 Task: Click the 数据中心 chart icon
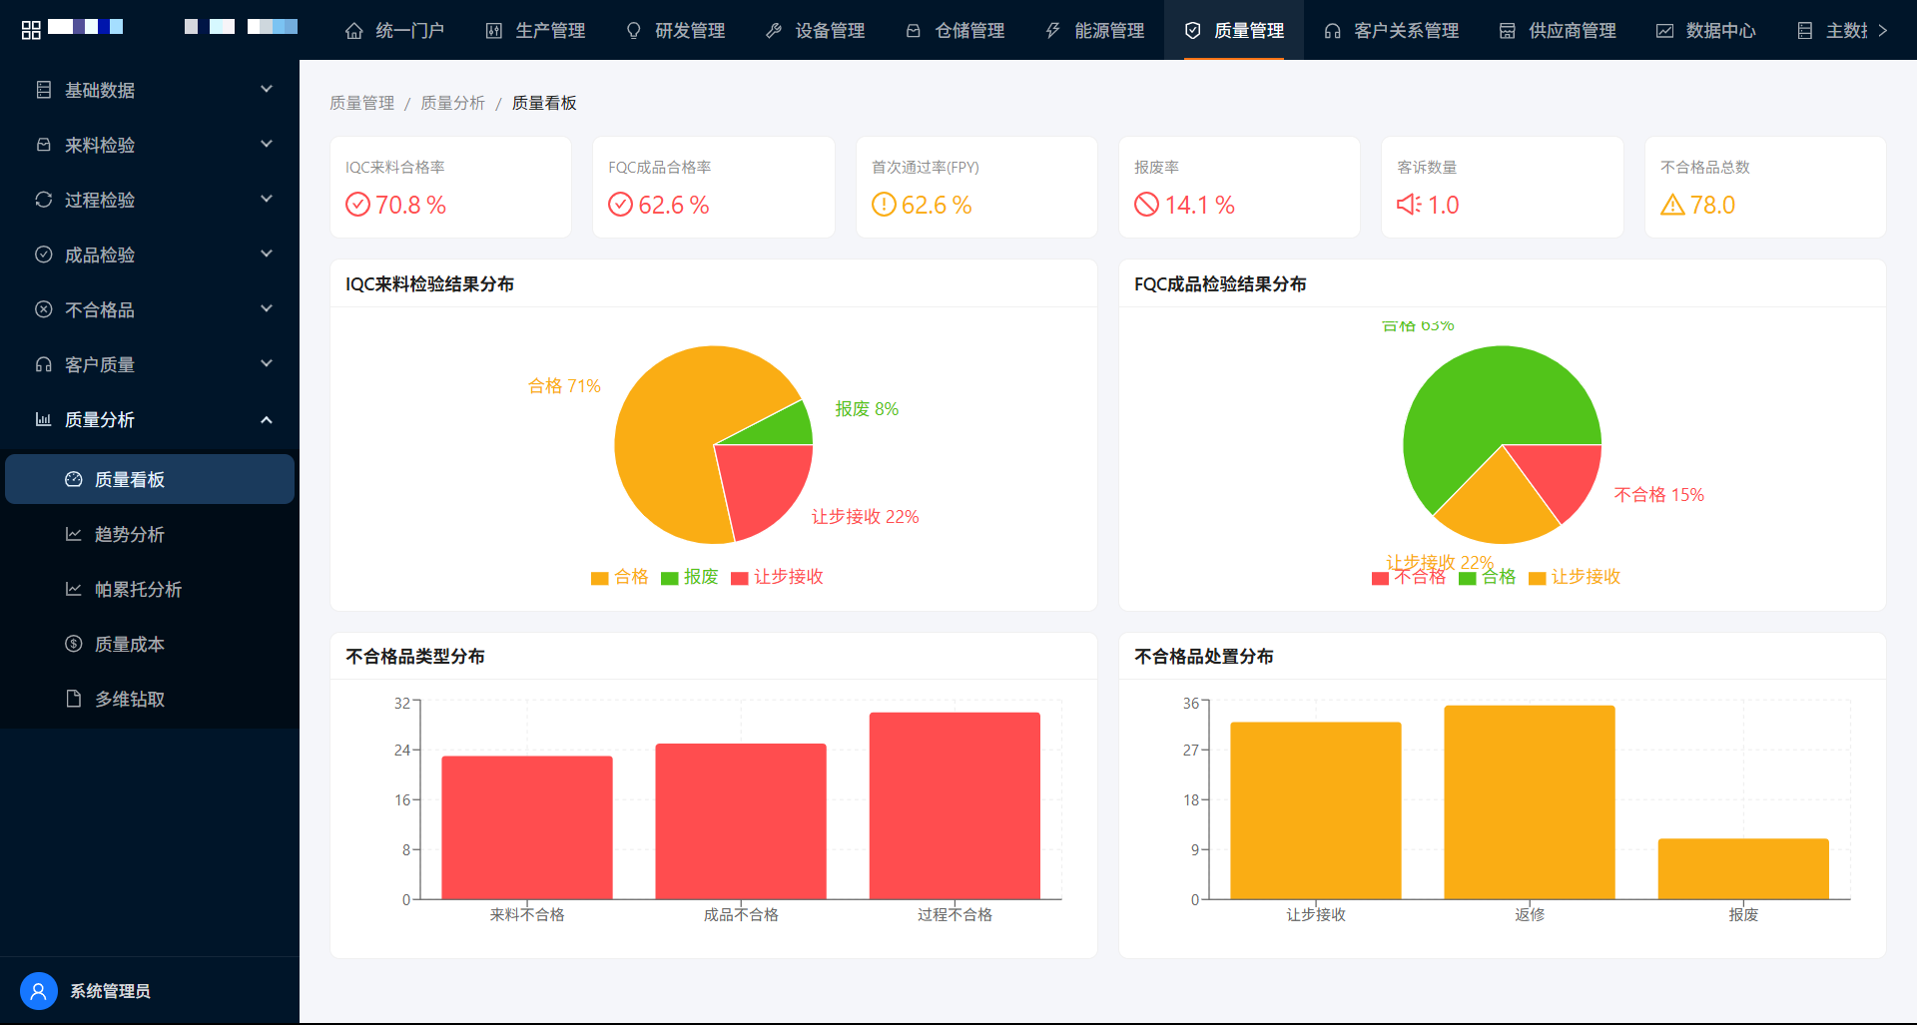(1664, 31)
